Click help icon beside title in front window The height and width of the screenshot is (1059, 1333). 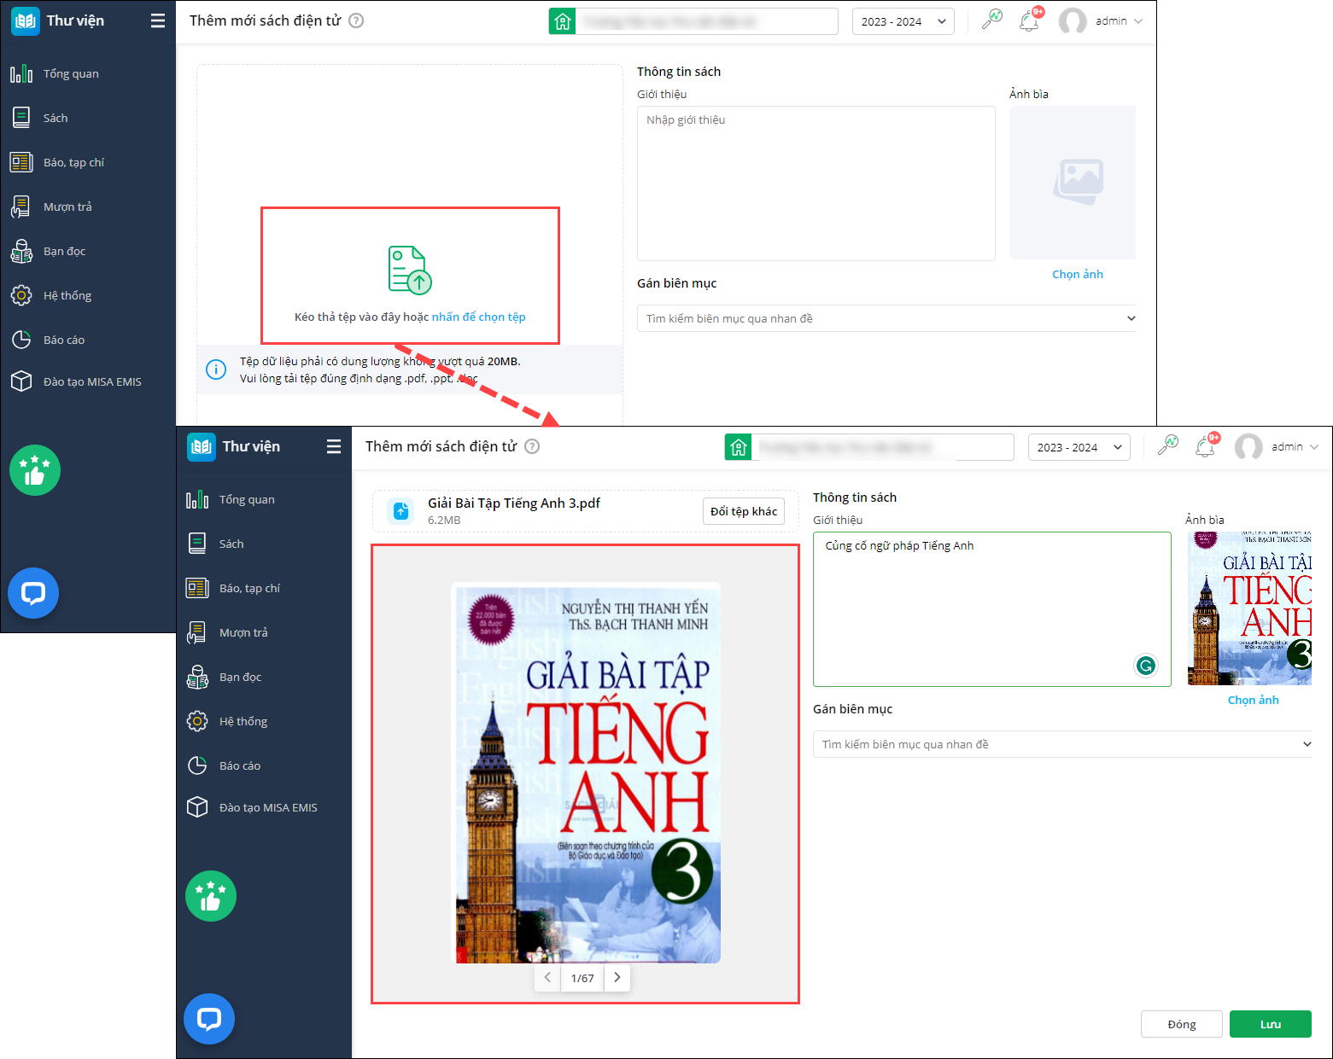pos(532,446)
